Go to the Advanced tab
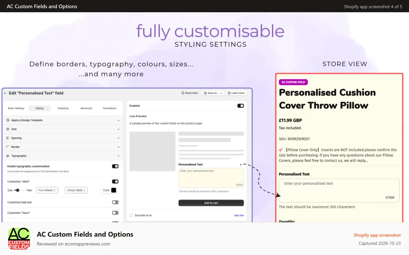The image size is (409, 255). [x=86, y=108]
